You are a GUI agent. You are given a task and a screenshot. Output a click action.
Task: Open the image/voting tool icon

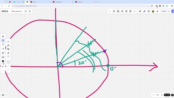coord(118,11)
